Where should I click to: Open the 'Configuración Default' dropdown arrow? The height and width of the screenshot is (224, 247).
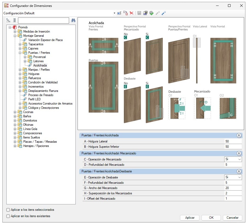pyautogui.click(x=114, y=13)
